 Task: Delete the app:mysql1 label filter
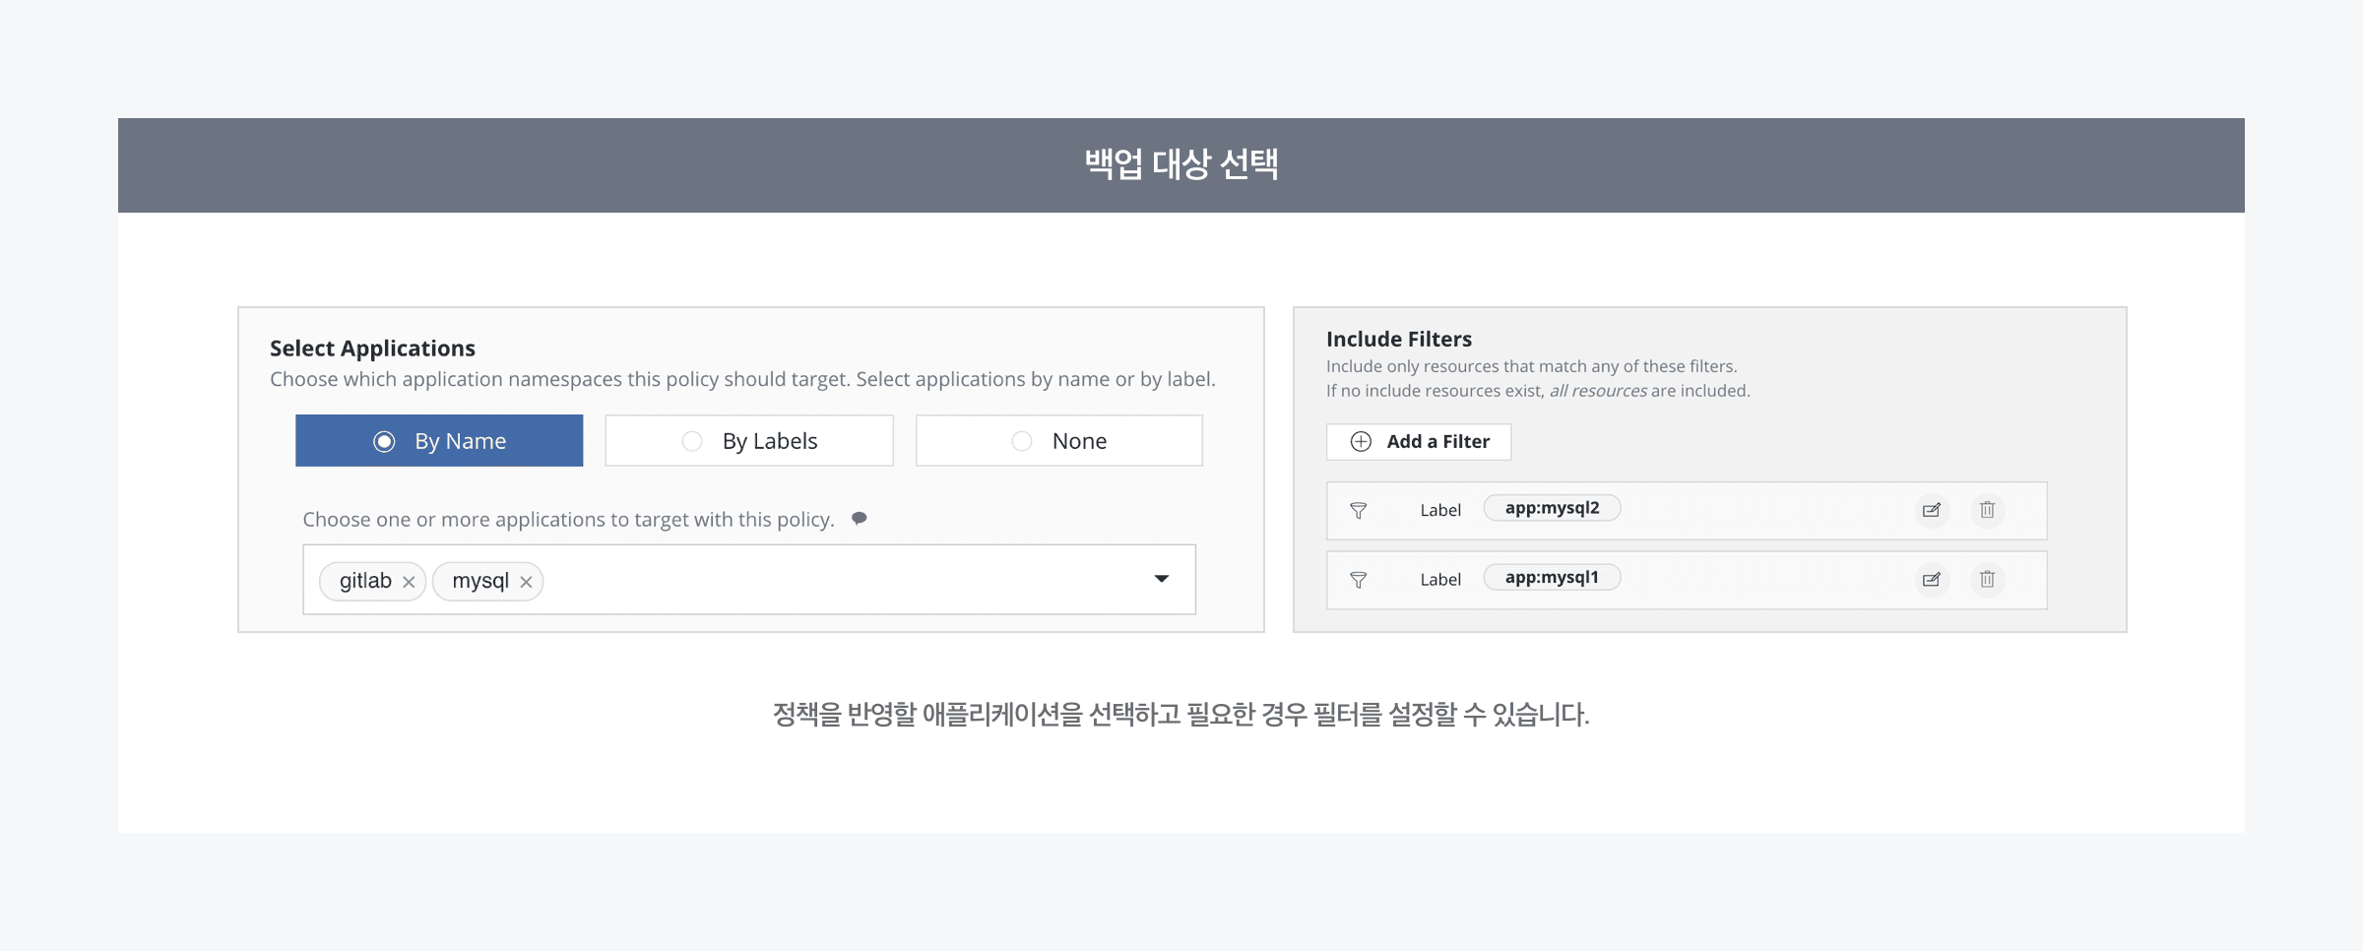1987,580
